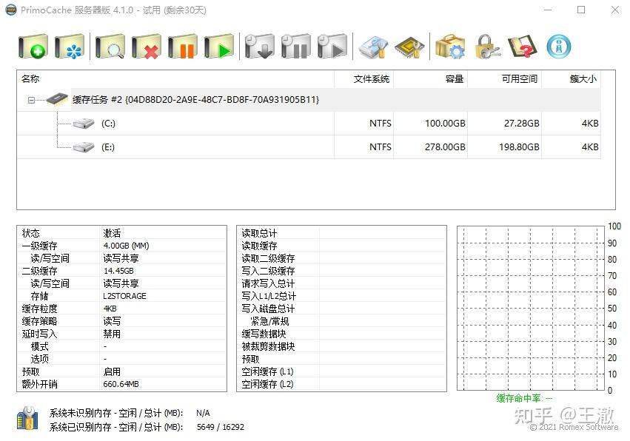630x441 pixels.
Task: Open options toolbox with gear icon
Action: click(x=450, y=47)
